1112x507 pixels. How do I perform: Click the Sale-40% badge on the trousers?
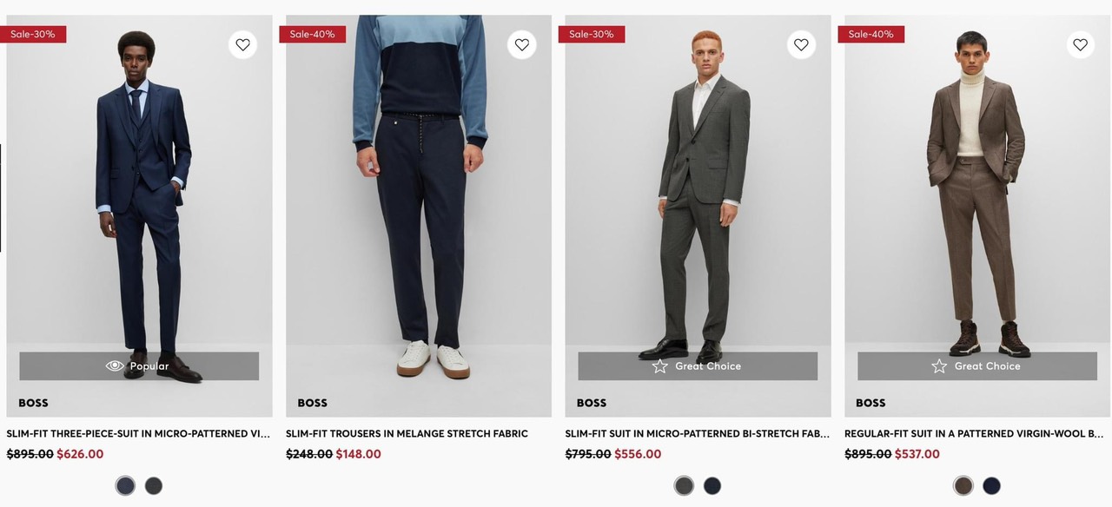tap(312, 34)
